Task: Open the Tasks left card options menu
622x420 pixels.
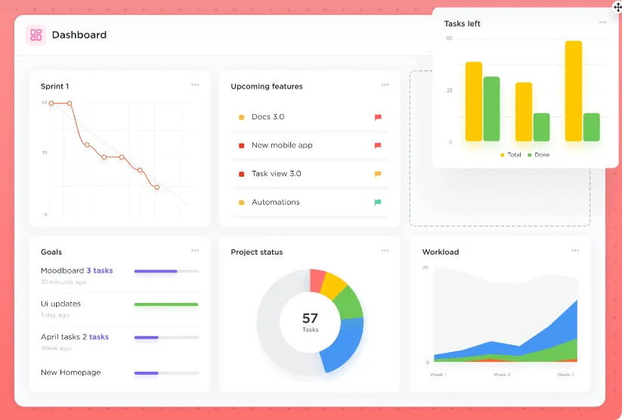Action: (602, 22)
